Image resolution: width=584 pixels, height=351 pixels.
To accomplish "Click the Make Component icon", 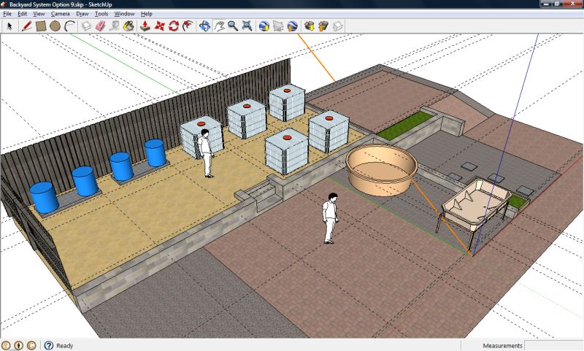I will 86,26.
